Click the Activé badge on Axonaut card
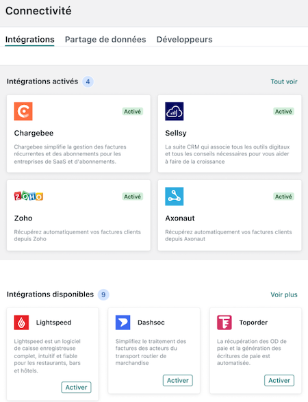This screenshot has width=308, height=402. 283,197
